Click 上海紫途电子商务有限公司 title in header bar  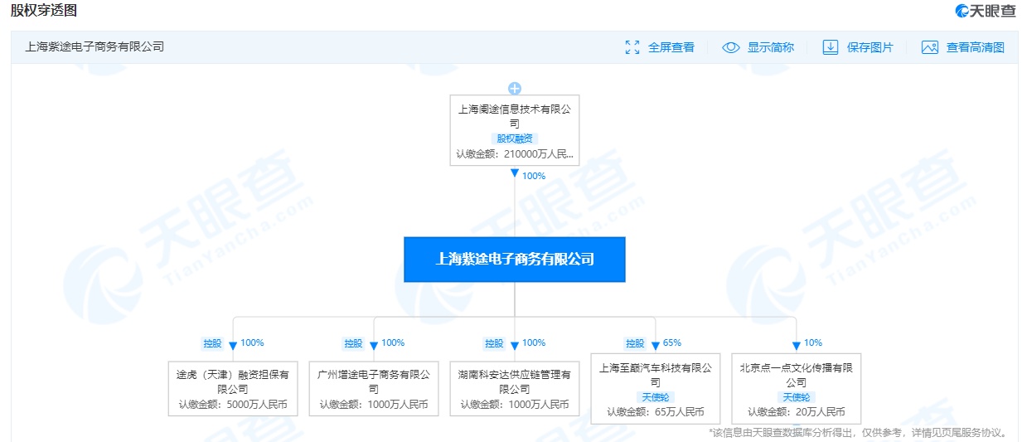click(x=94, y=46)
